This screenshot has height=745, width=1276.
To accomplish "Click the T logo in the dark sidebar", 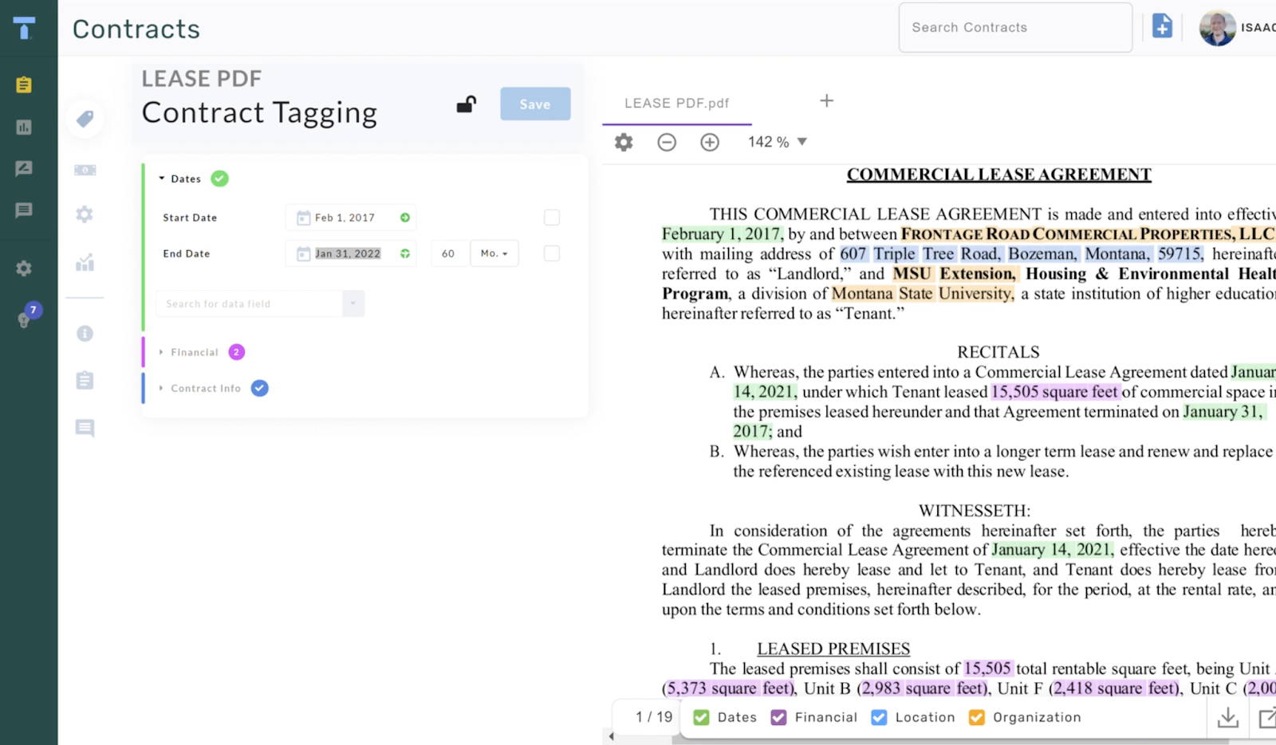I will click(24, 28).
